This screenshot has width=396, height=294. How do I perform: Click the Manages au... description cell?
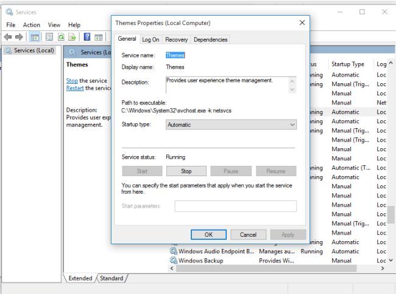click(277, 251)
